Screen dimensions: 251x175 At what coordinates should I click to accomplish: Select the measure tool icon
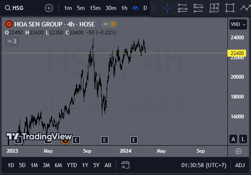pyautogui.click(x=214, y=8)
